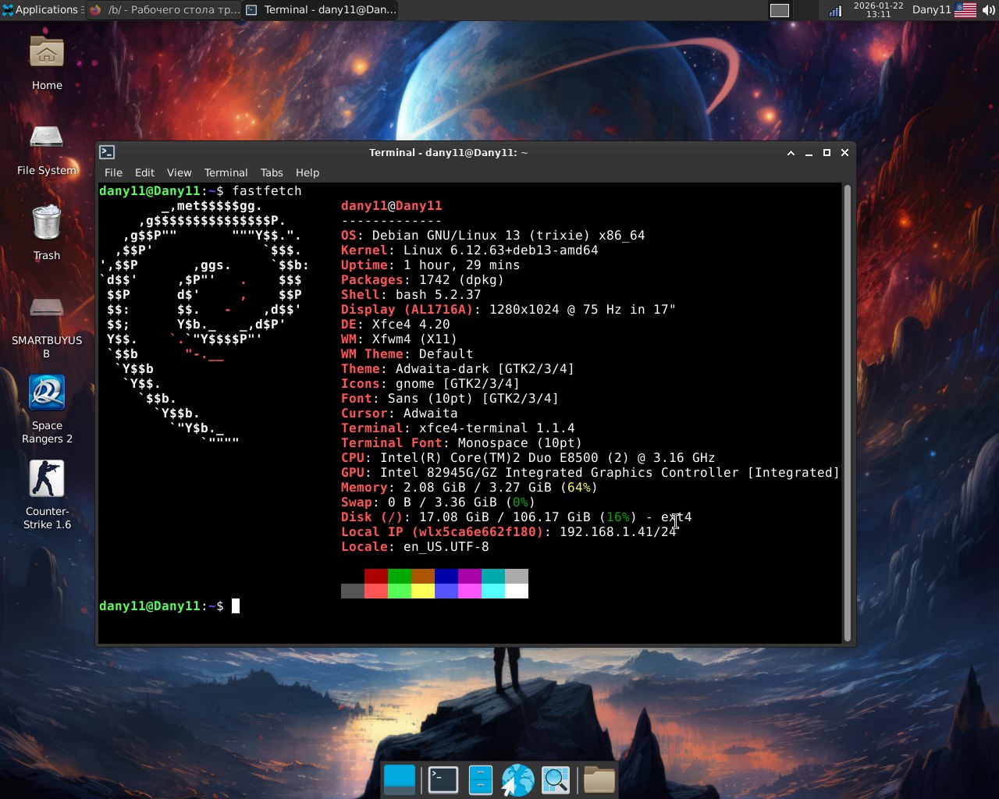This screenshot has height=799, width=999.
Task: Select the File System desktop icon
Action: click(x=47, y=138)
